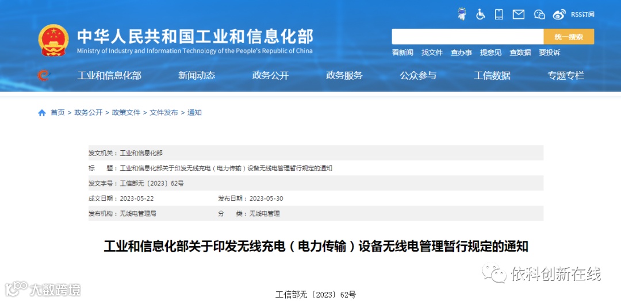Click the 分类 无线电管理 text
The height and width of the screenshot is (301, 621).
(x=264, y=214)
